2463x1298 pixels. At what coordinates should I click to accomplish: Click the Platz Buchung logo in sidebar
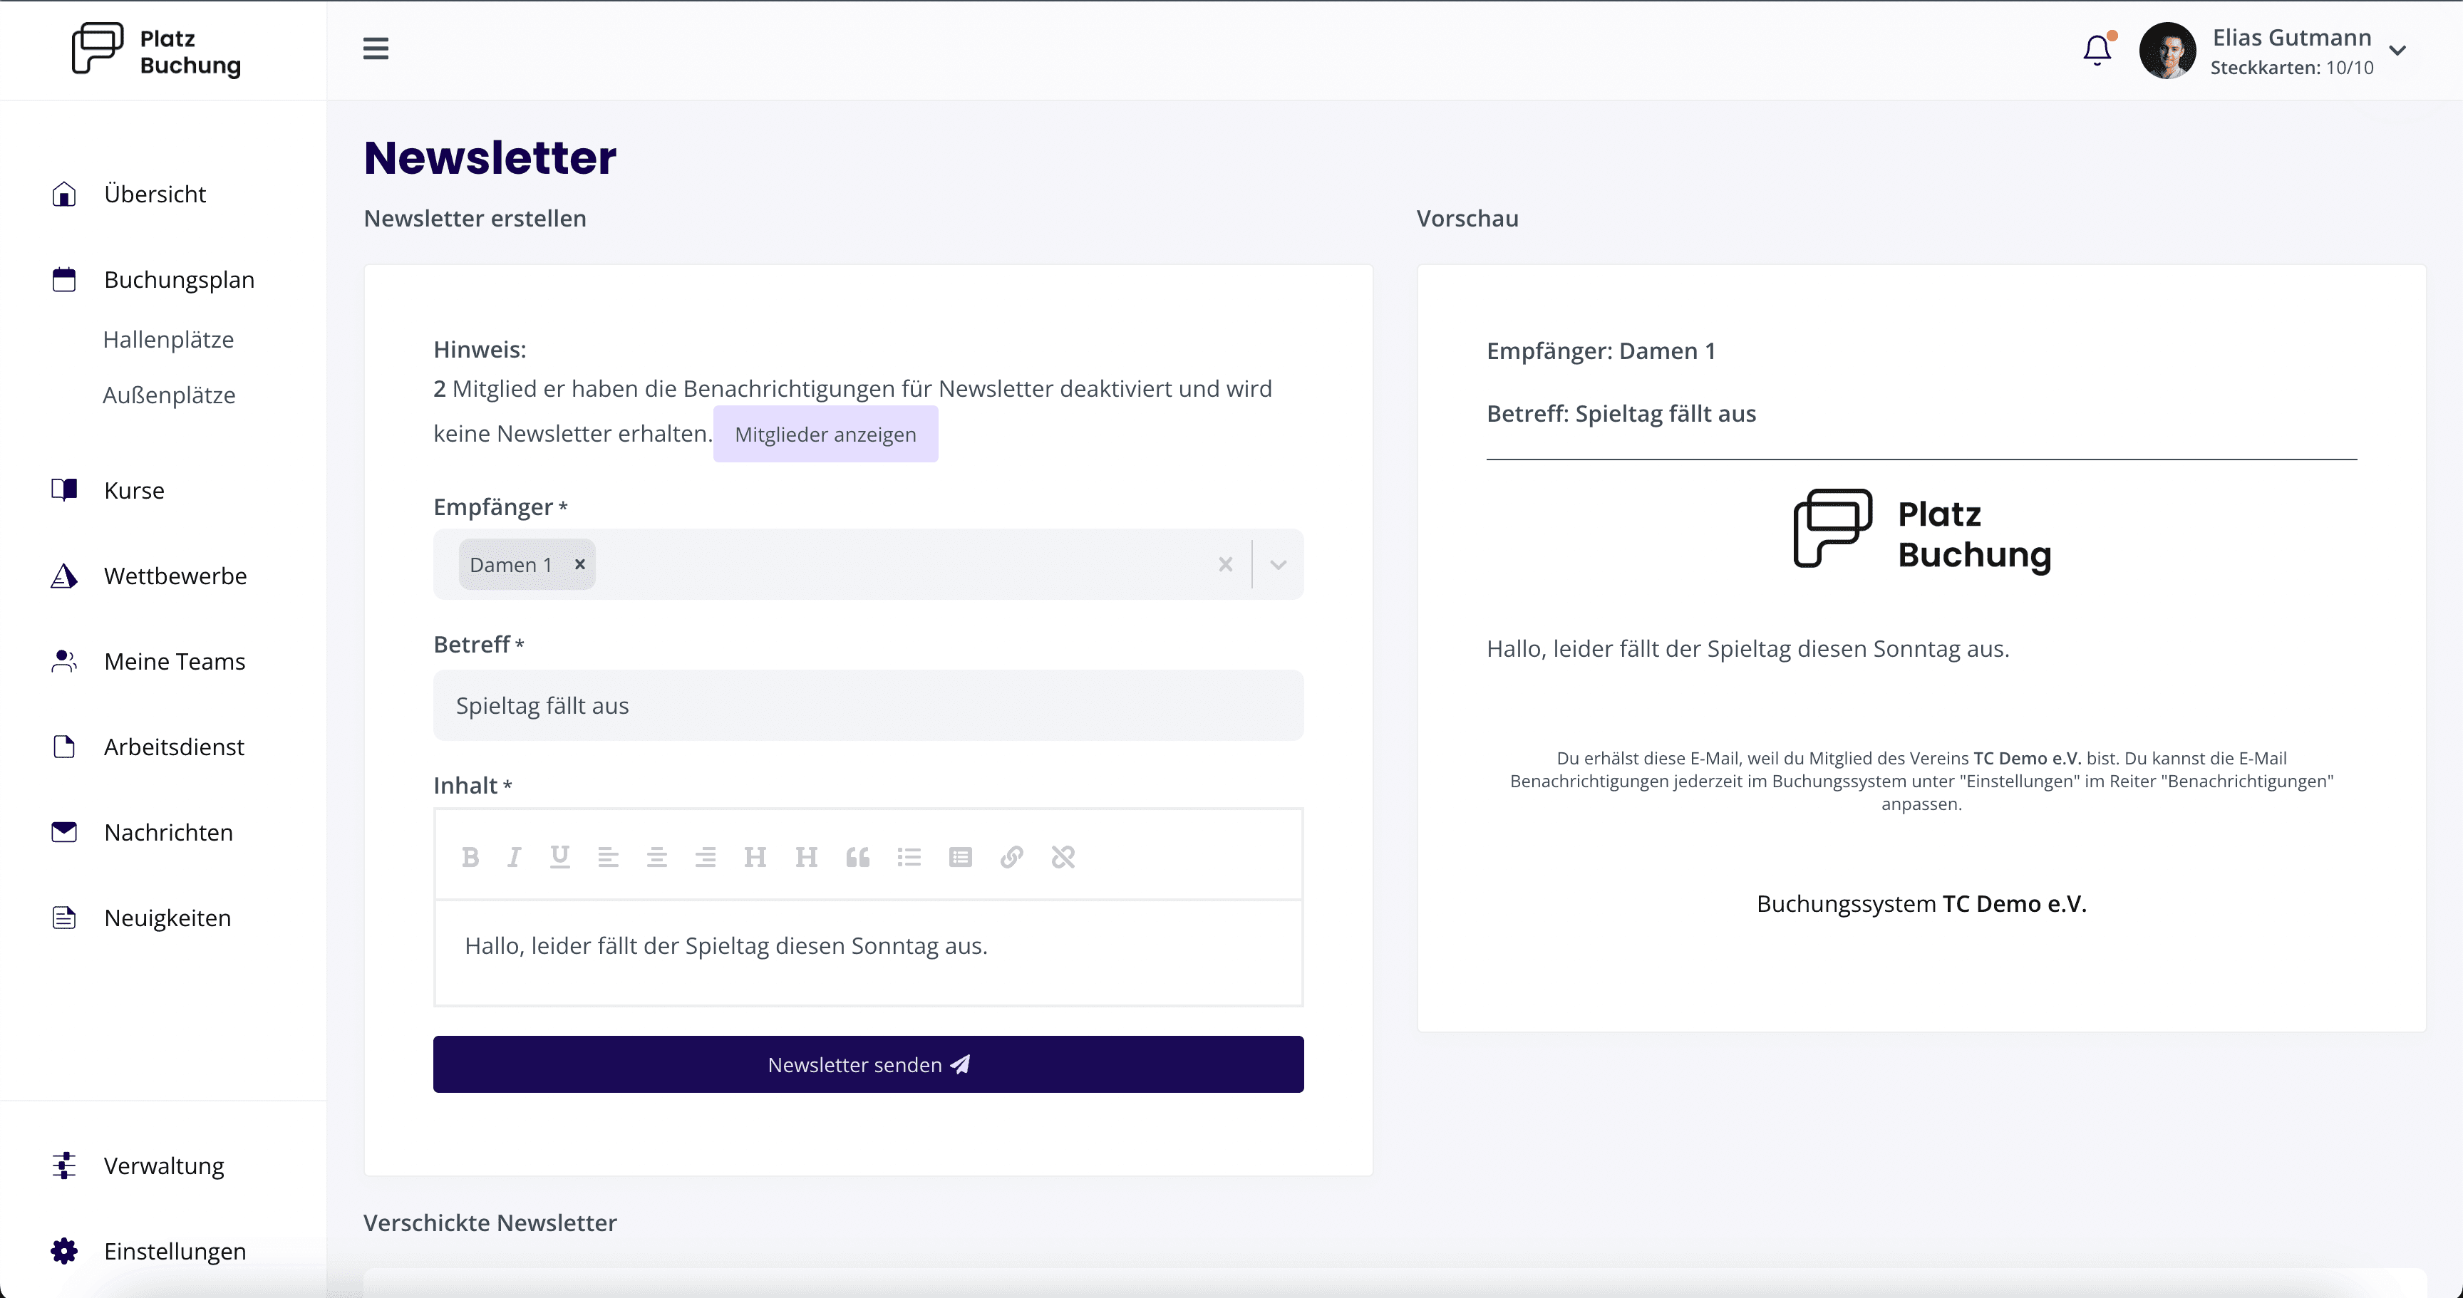tap(157, 50)
